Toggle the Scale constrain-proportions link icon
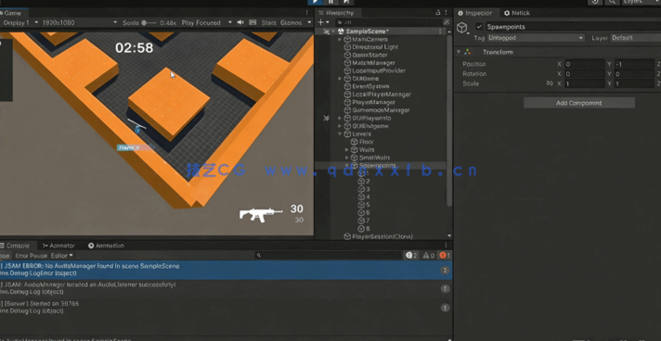This screenshot has height=341, width=661. (x=550, y=83)
